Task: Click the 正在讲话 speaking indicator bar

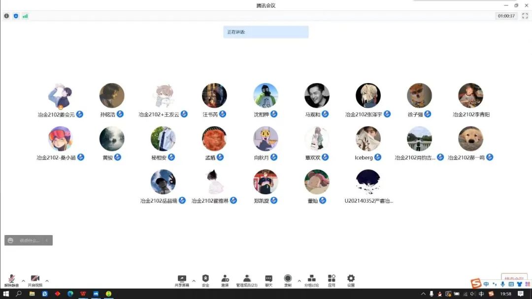Action: 266,32
